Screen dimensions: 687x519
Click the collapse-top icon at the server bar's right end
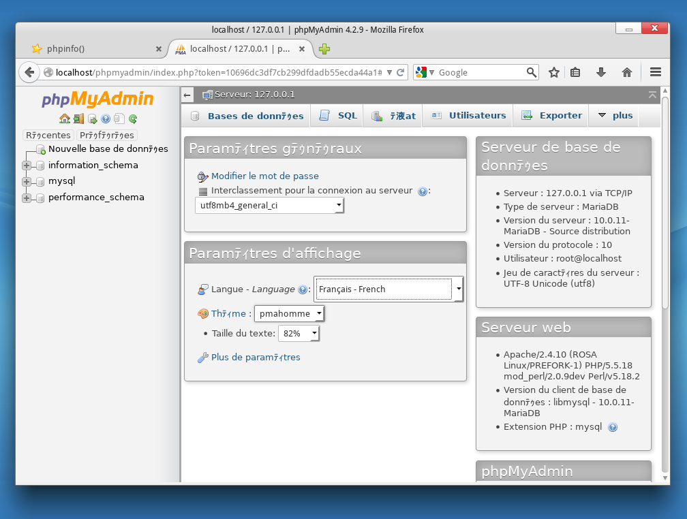click(x=652, y=95)
